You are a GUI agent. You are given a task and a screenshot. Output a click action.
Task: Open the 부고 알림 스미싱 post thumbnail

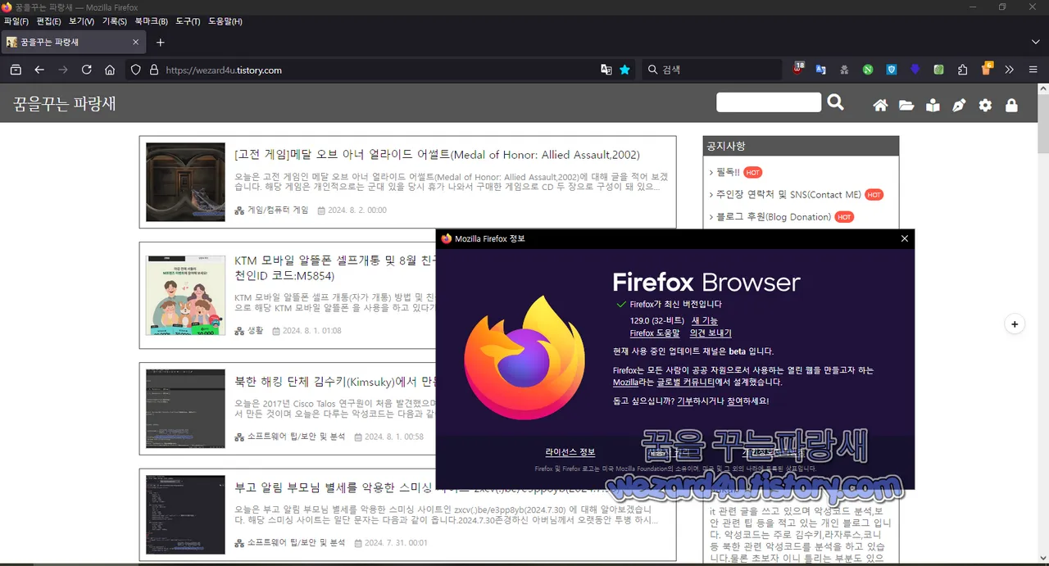pos(185,514)
